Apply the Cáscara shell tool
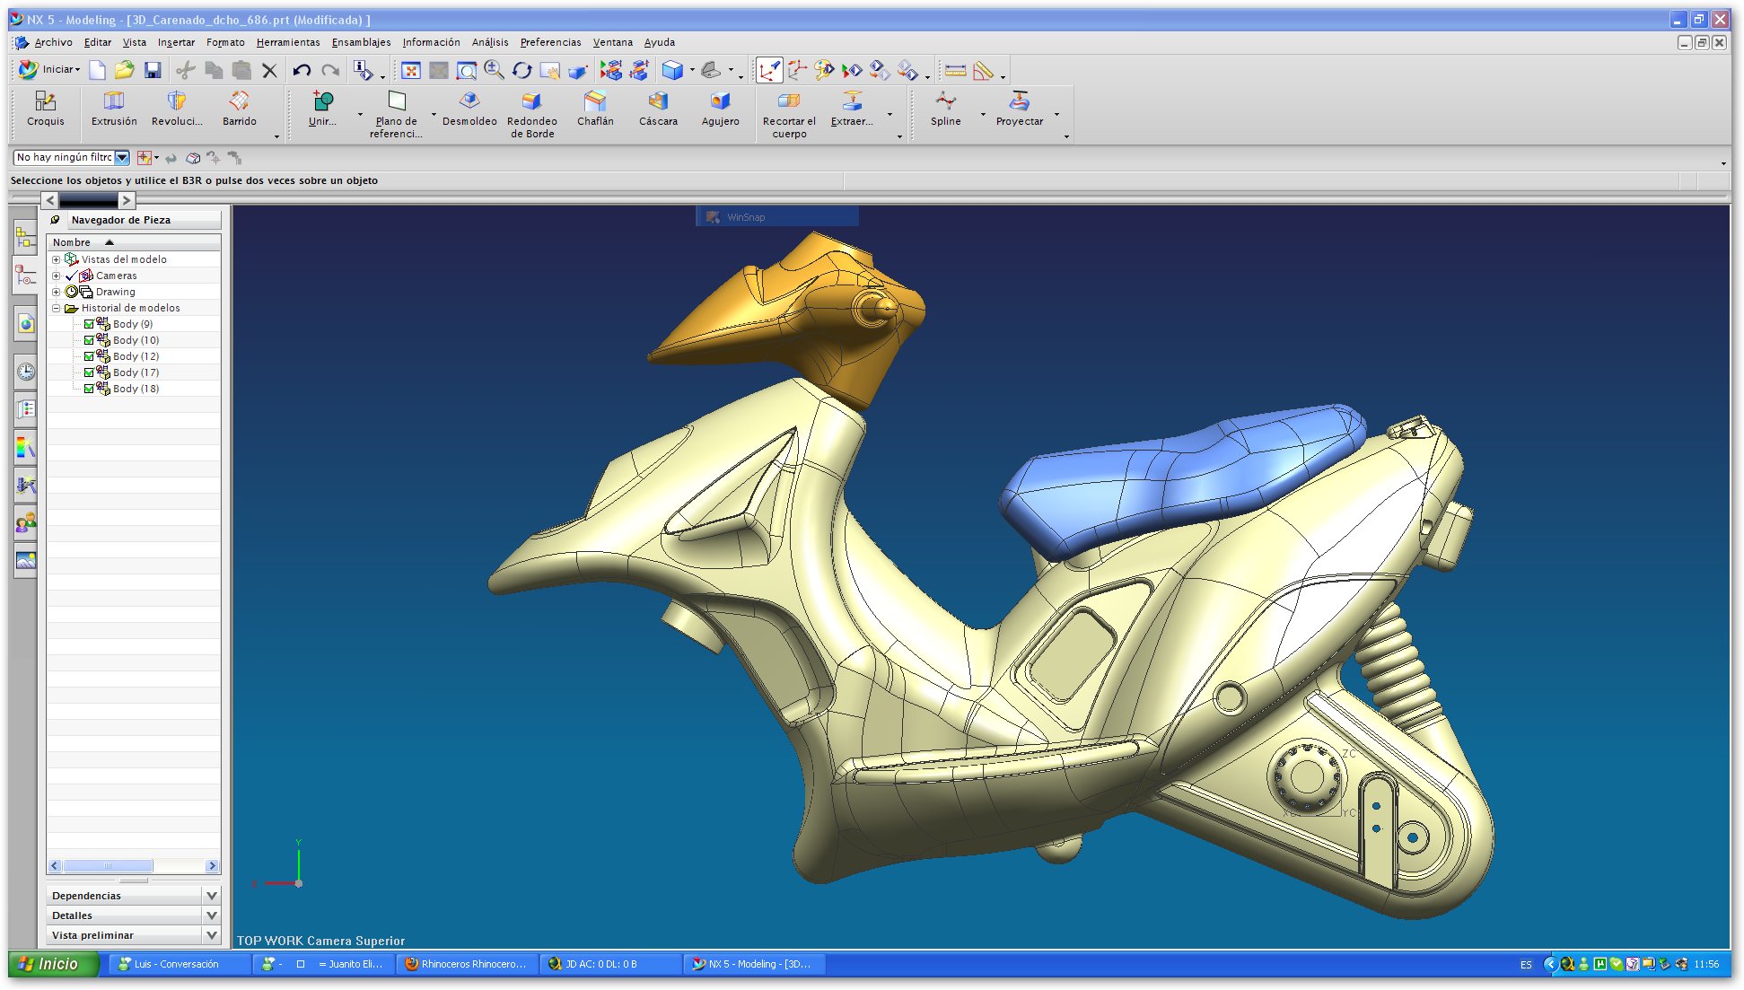 click(658, 108)
